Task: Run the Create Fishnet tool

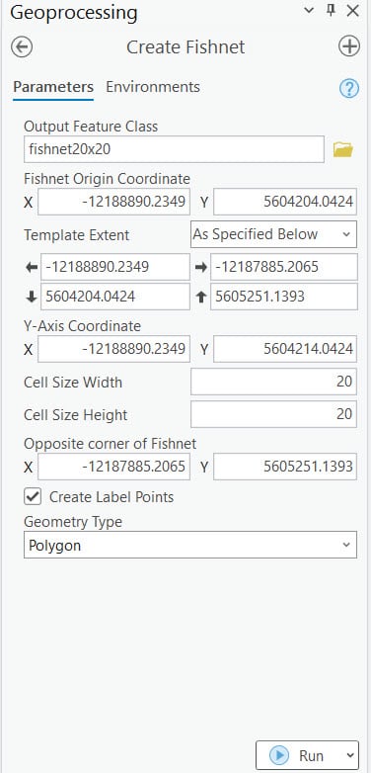Action: 300,755
